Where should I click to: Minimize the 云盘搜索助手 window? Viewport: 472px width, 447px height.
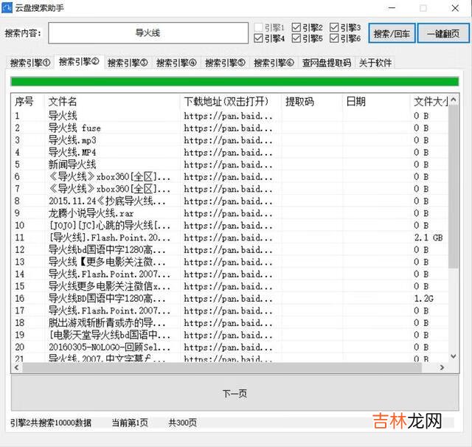[389, 7]
